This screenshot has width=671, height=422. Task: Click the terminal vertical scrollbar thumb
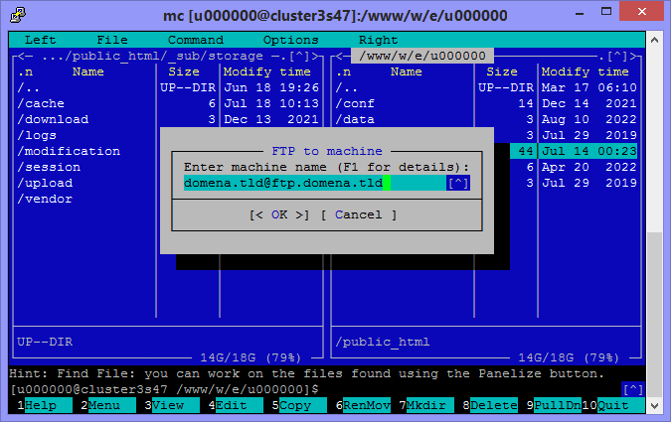click(x=654, y=315)
